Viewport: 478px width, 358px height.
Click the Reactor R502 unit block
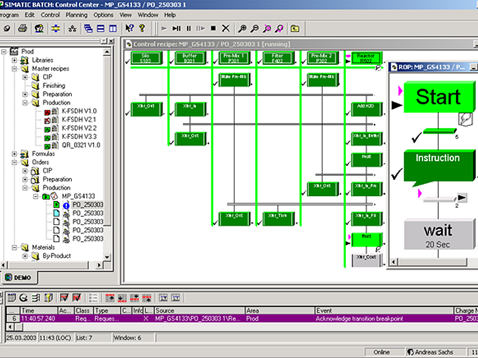366,58
